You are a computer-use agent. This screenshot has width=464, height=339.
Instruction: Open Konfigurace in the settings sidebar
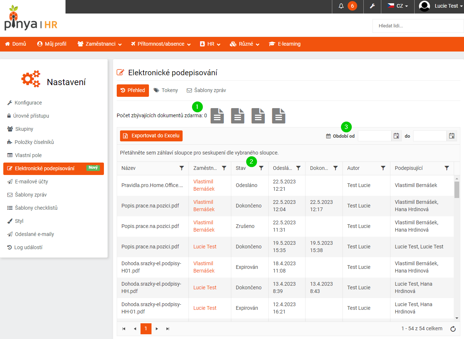point(25,103)
